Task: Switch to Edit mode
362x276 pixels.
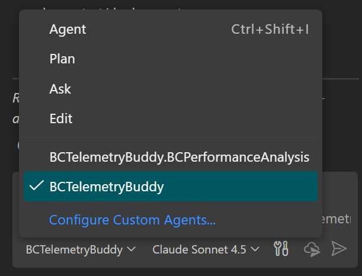Action: point(61,118)
